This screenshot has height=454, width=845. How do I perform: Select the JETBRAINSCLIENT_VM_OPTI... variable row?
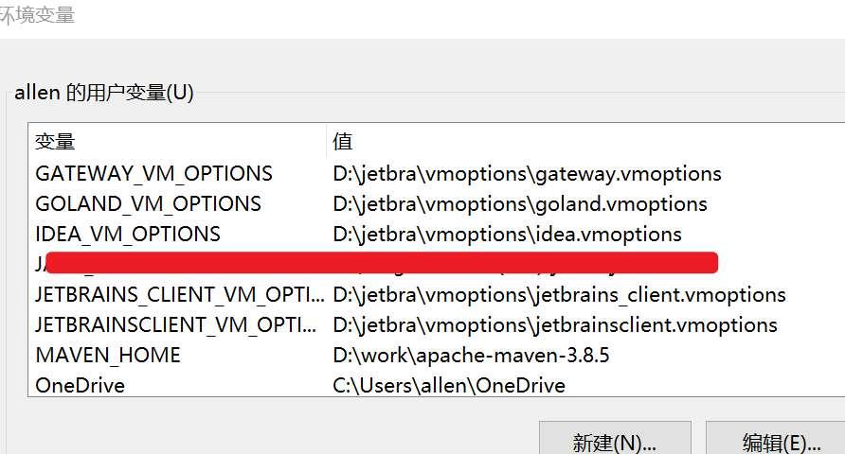click(176, 324)
